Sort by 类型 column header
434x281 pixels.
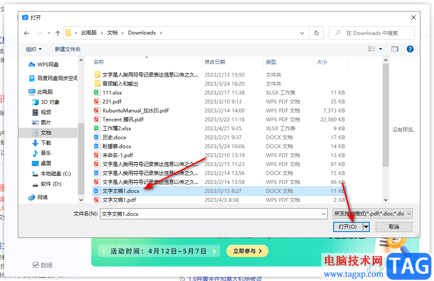288,62
